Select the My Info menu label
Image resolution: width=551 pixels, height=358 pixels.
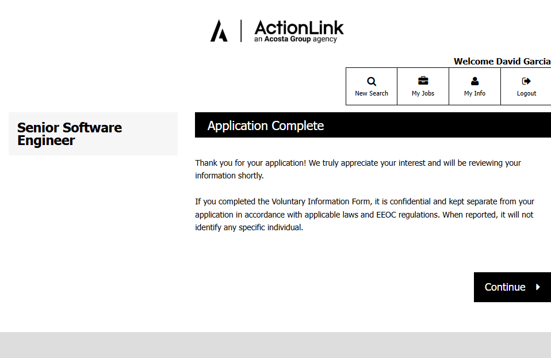475,93
